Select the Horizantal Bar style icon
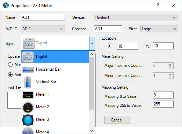This screenshot has width=182, height=134. coord(28,70)
